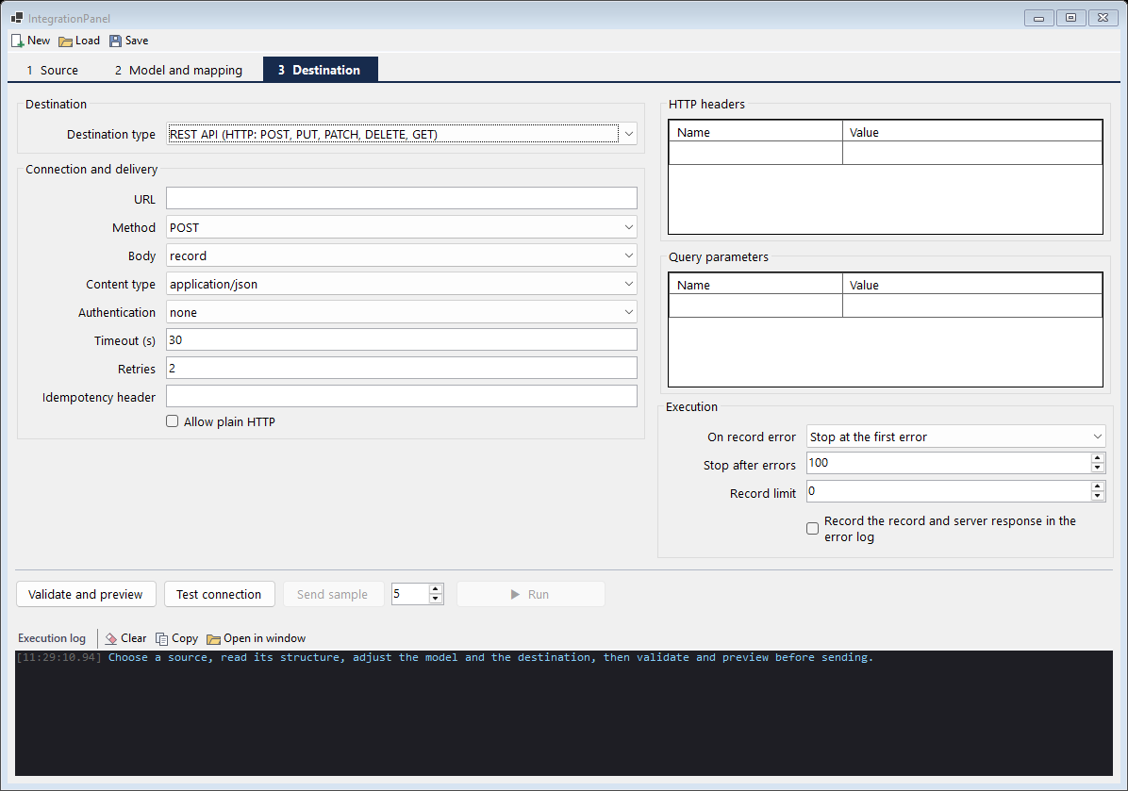The height and width of the screenshot is (791, 1128).
Task: Increase the Stop after errors value
Action: click(x=1097, y=458)
